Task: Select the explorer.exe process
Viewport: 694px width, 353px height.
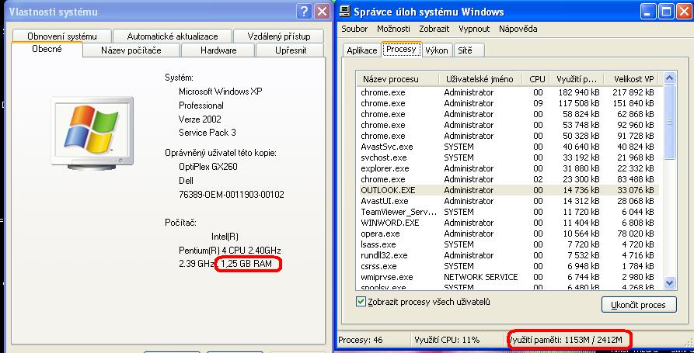Action: coord(507,168)
